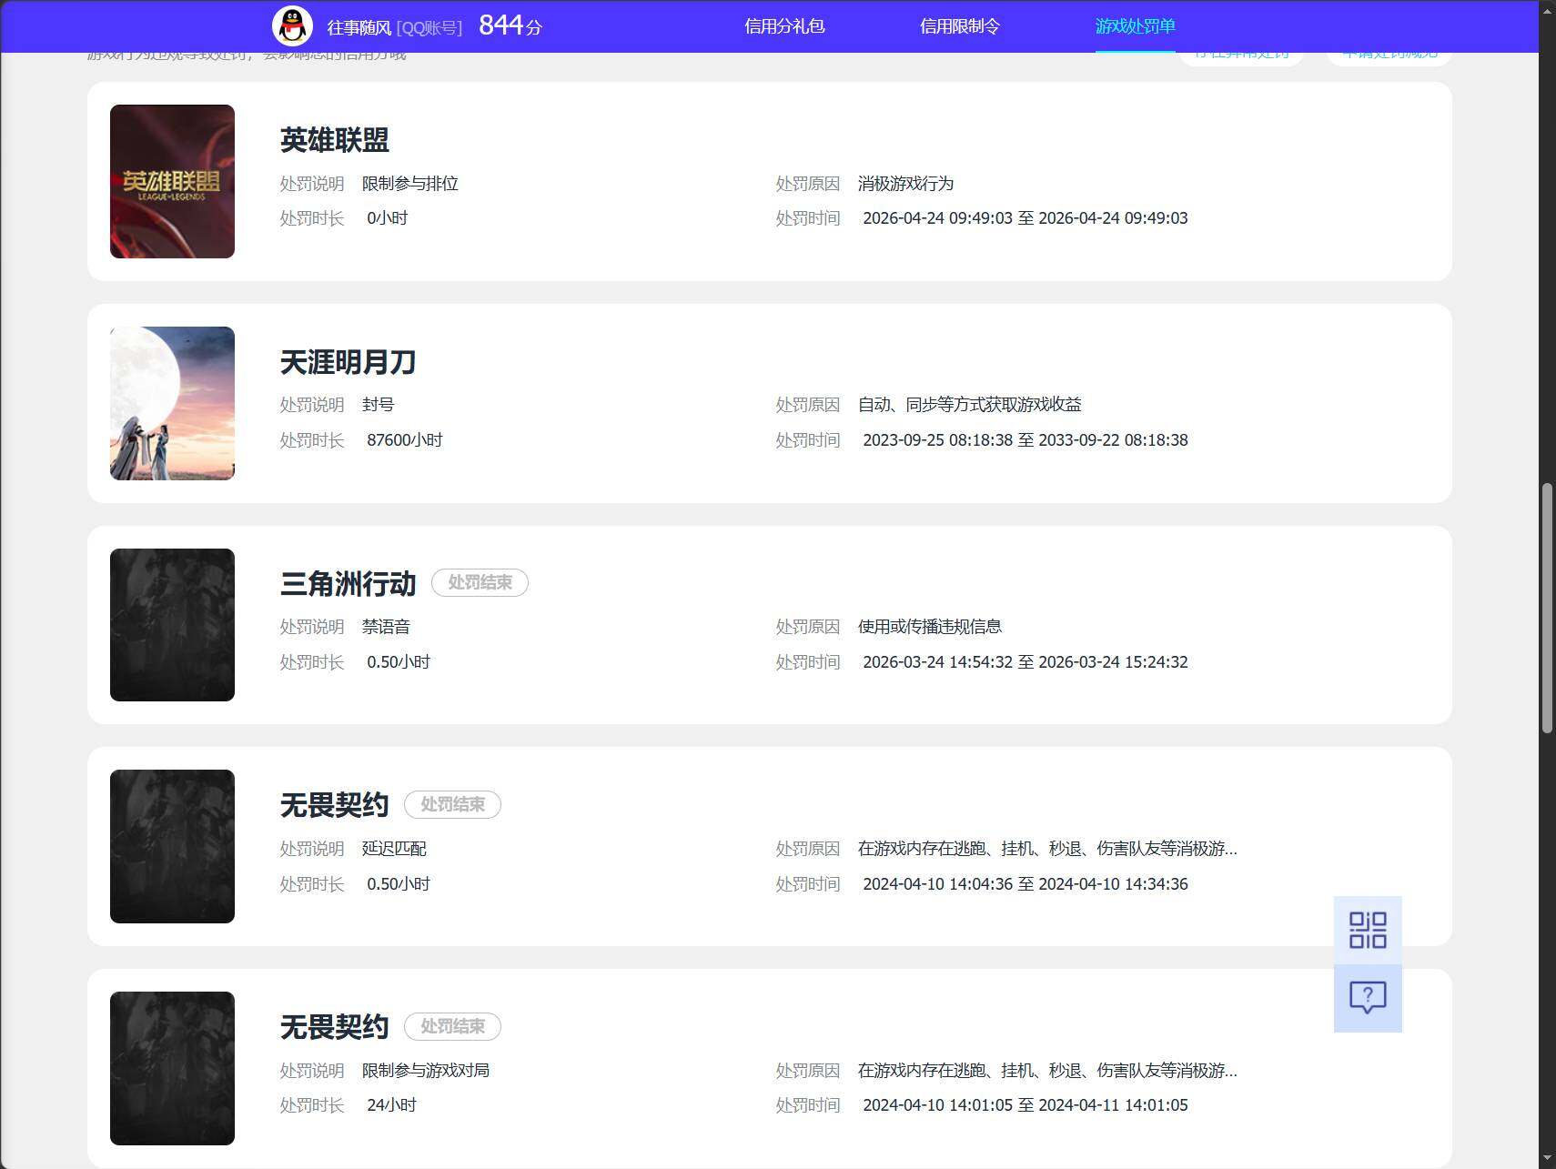Click the 处罚结束 badge on the 延迟匹配 card

tap(452, 804)
